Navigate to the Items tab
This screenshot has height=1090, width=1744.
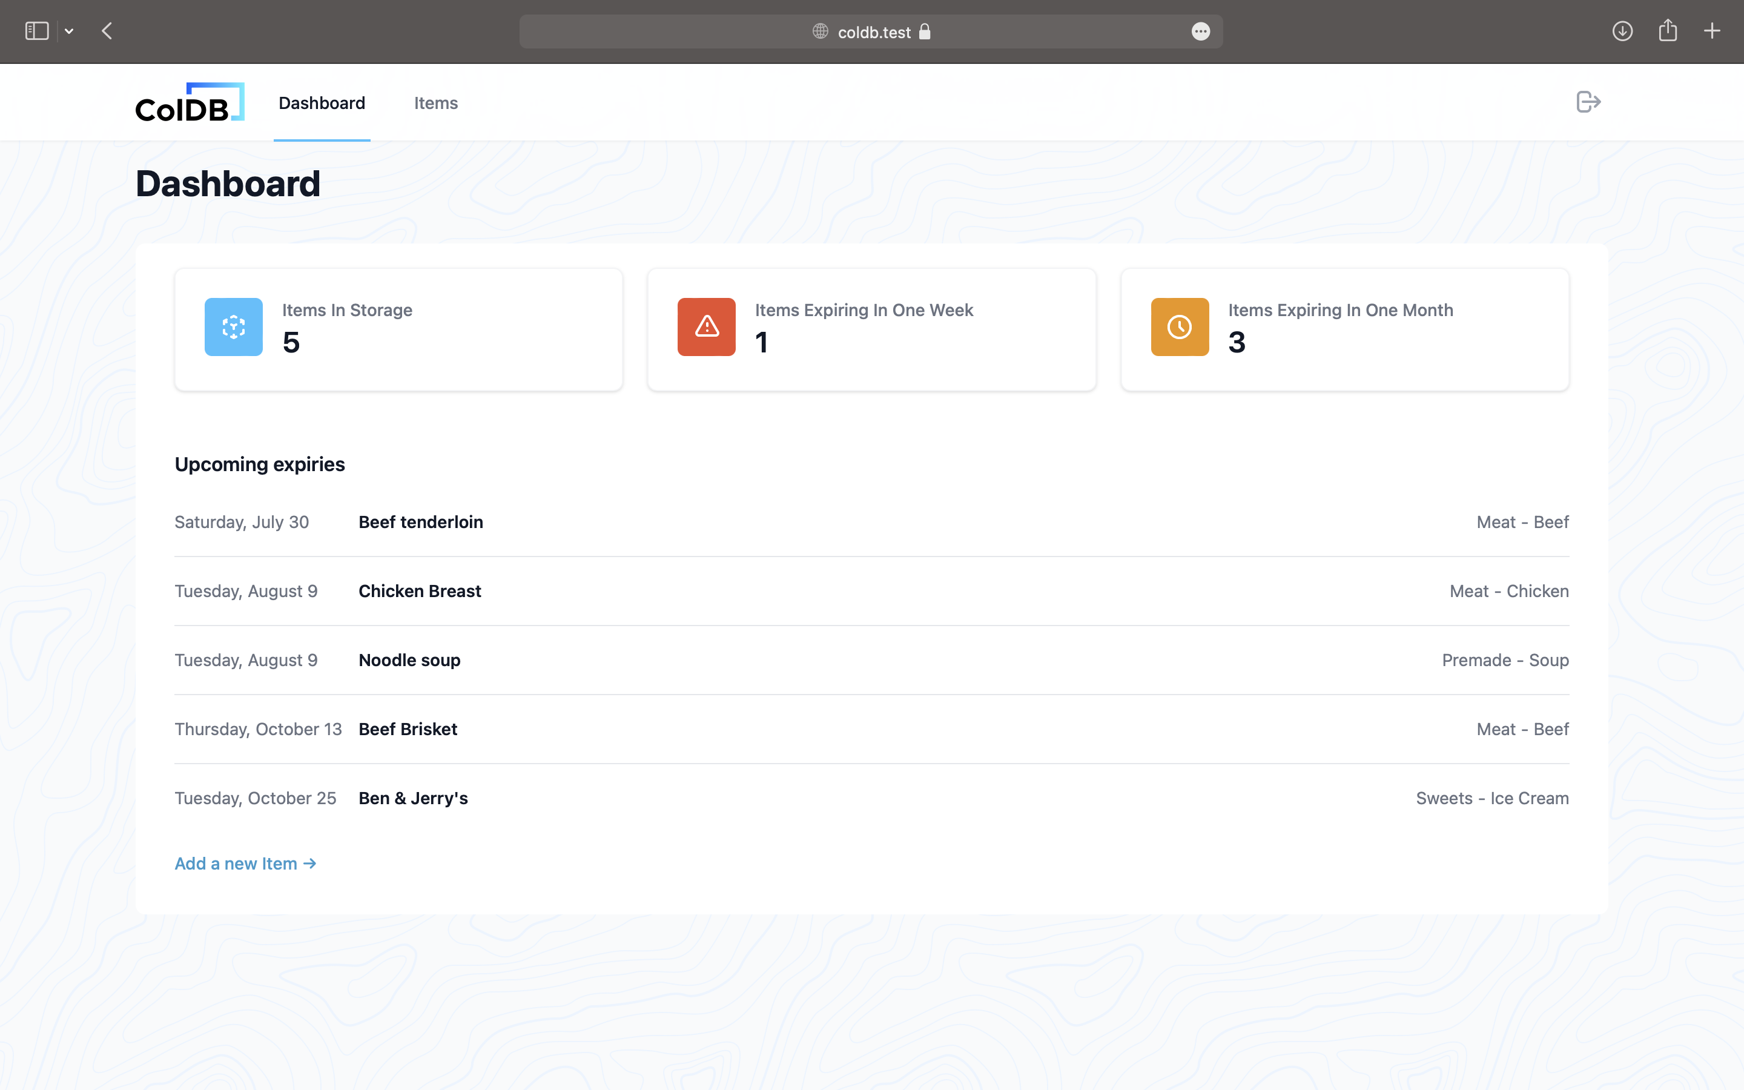coord(435,102)
